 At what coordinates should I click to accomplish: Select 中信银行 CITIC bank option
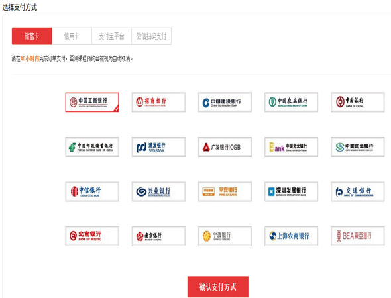pyautogui.click(x=92, y=191)
